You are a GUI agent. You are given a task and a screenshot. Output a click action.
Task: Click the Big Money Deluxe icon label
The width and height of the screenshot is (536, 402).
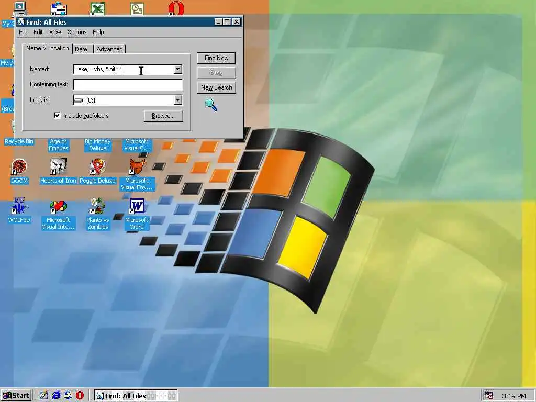click(97, 145)
